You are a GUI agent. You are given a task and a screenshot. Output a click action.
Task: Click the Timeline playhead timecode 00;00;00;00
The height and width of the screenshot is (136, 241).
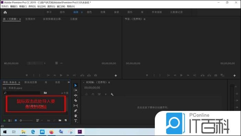point(92,88)
